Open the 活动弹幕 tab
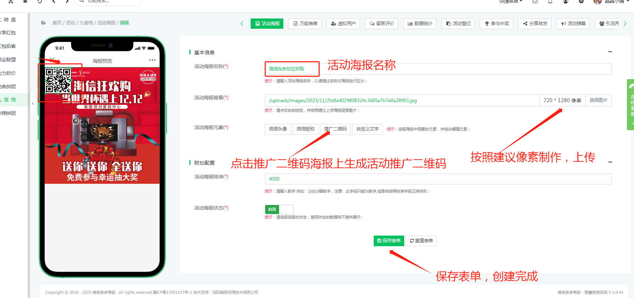Viewport: 634px width, 298px height. point(573,23)
